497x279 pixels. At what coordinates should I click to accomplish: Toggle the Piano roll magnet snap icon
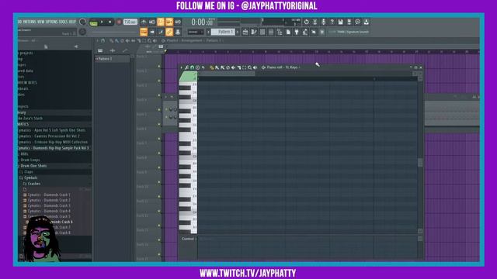tap(192, 67)
